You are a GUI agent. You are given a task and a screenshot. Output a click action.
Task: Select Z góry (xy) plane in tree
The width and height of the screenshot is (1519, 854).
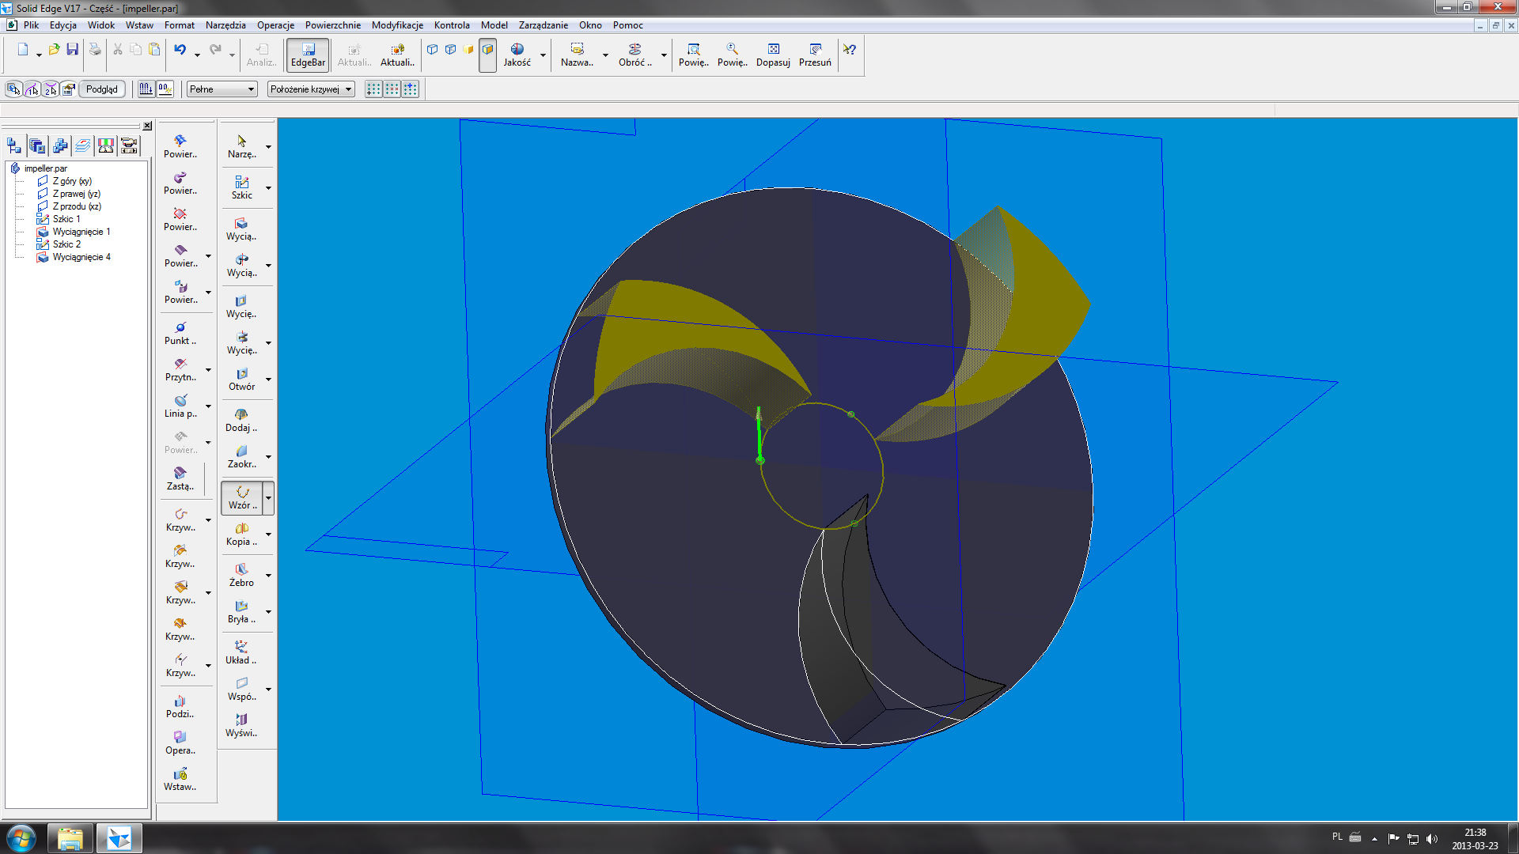point(72,181)
